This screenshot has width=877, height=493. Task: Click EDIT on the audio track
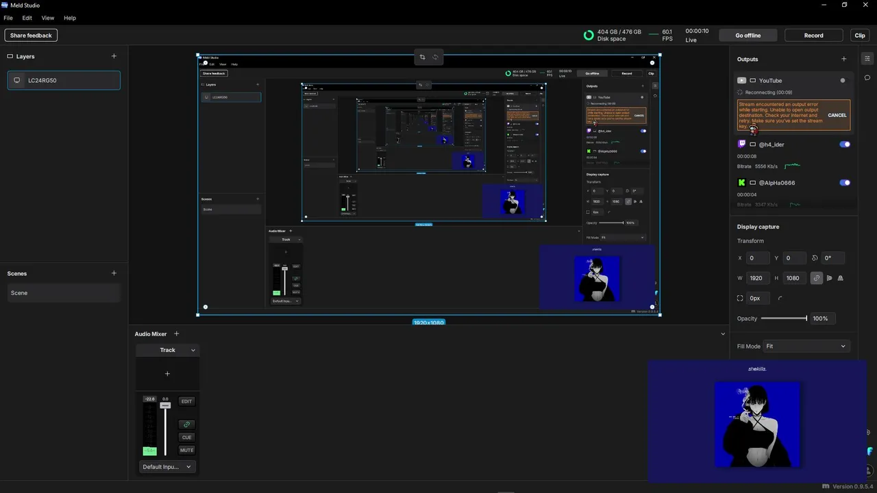point(186,401)
